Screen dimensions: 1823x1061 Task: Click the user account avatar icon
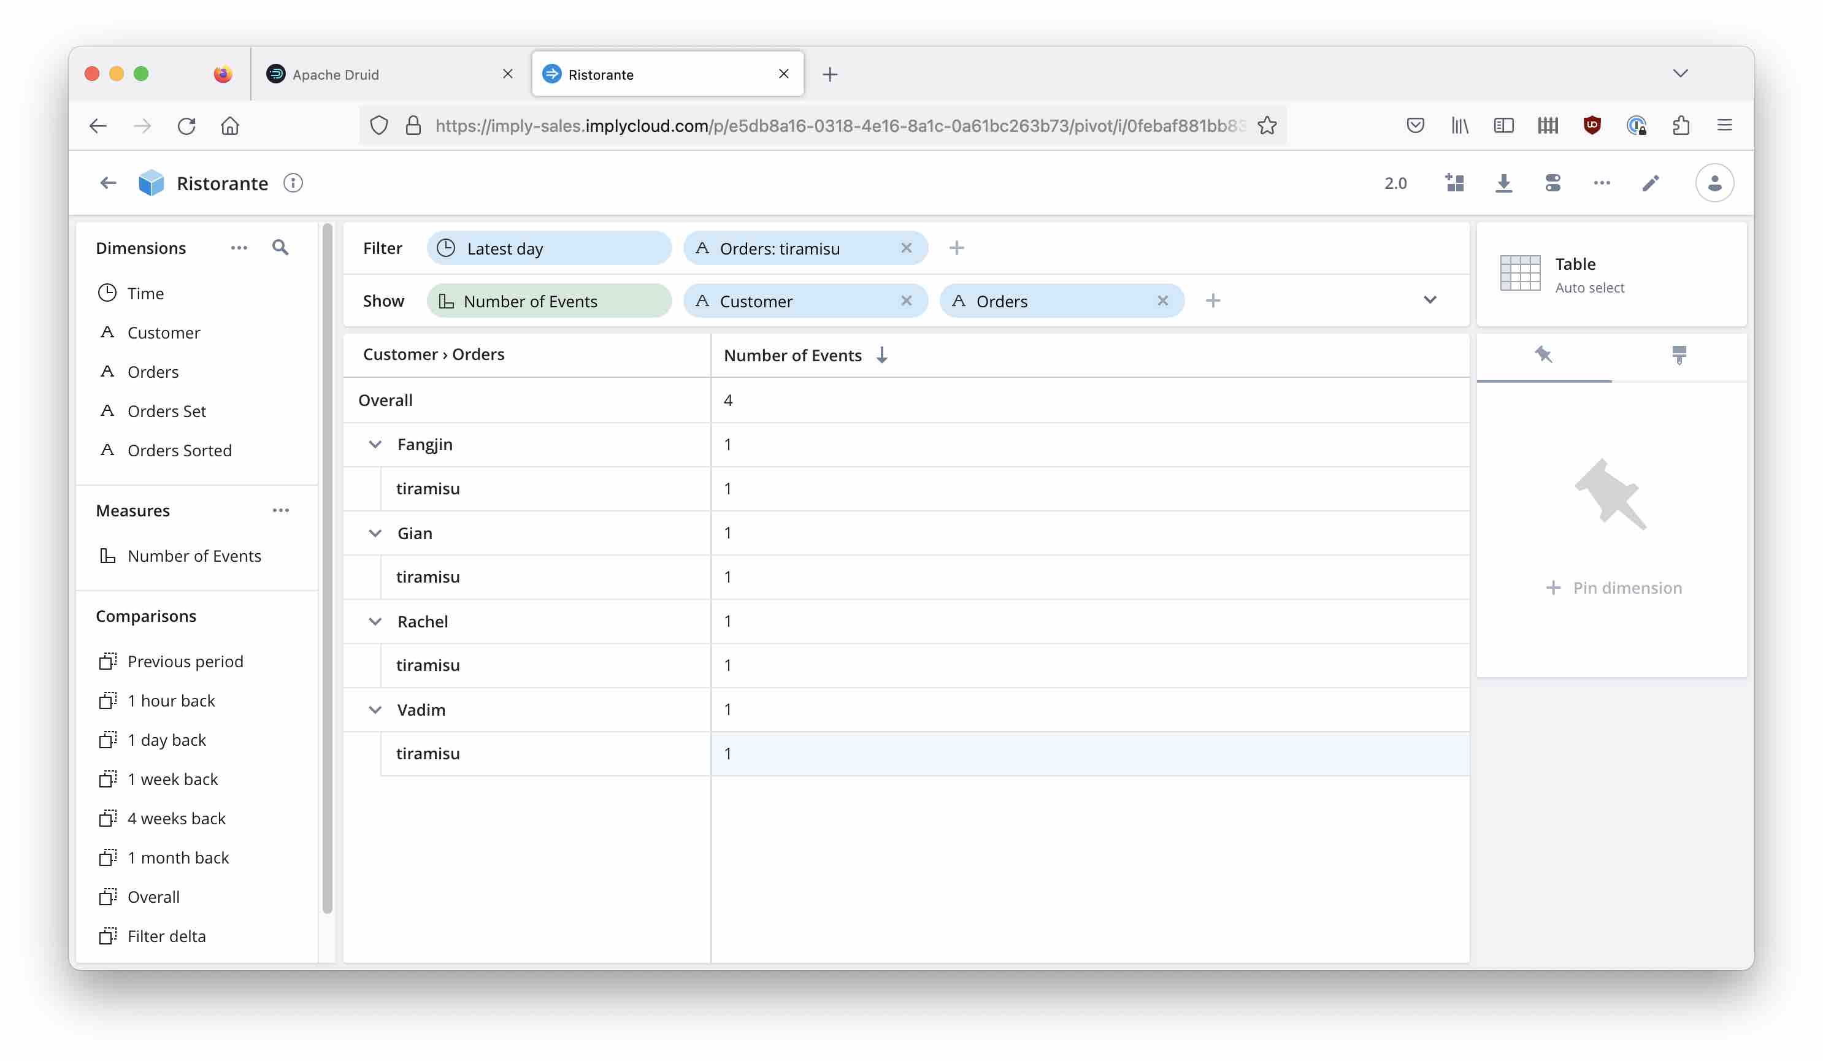tap(1714, 183)
